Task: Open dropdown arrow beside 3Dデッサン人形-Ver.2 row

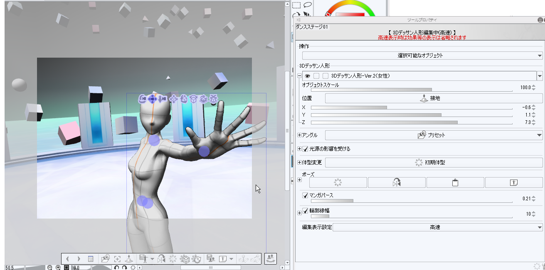Action: pos(540,76)
